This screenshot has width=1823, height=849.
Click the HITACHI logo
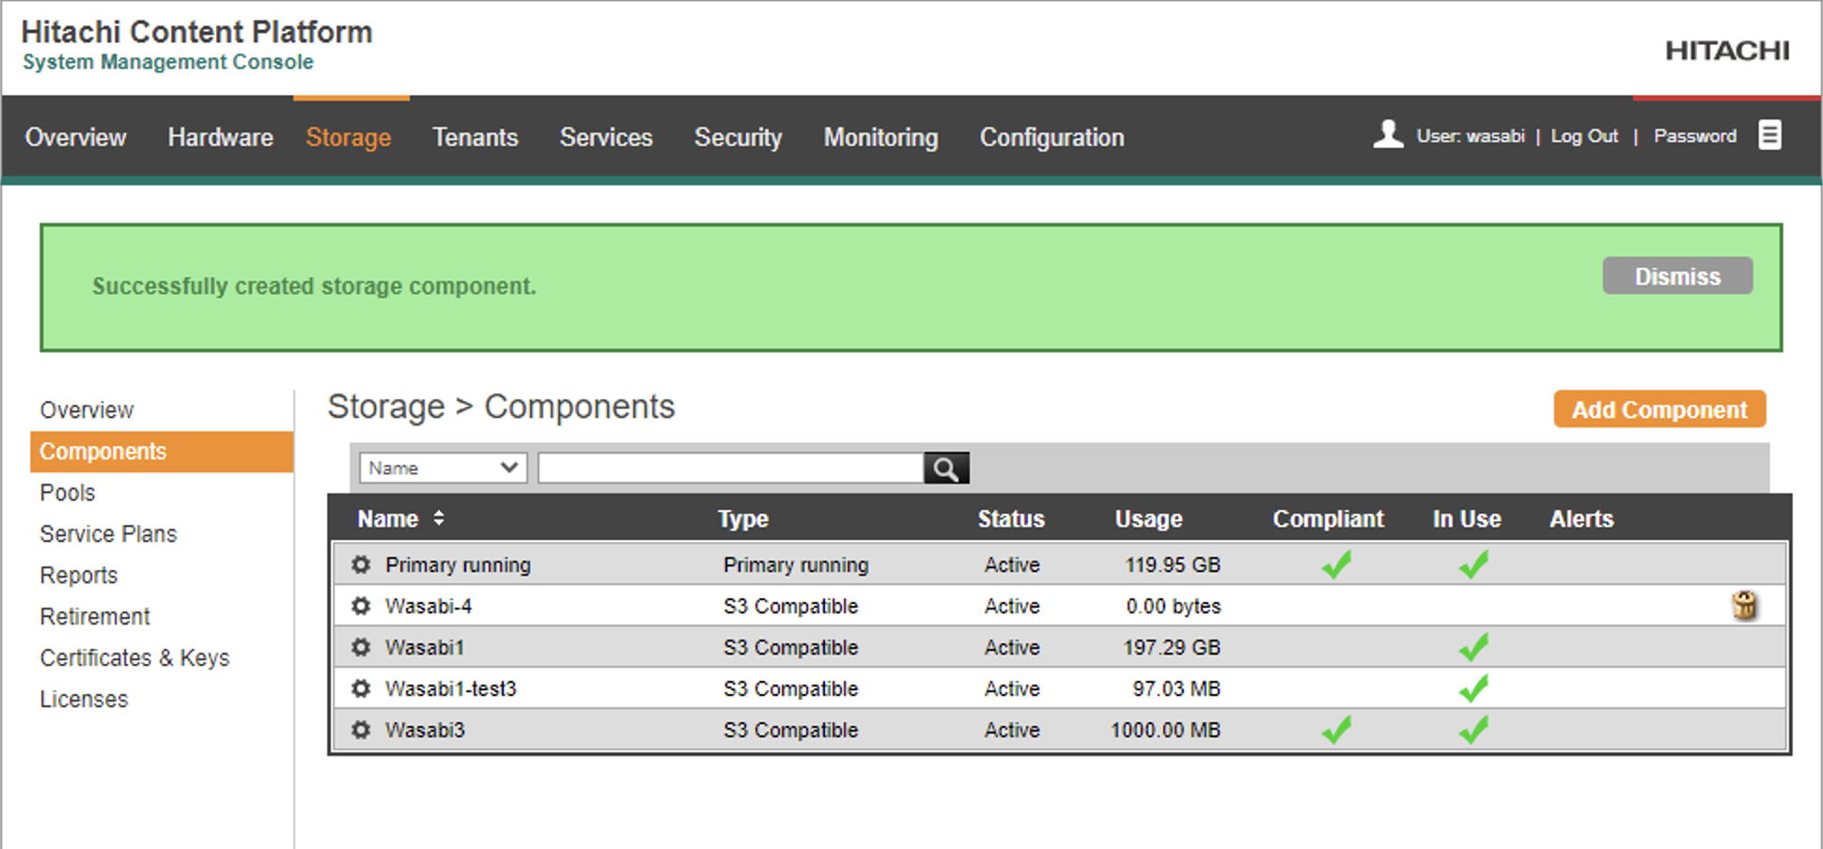[1727, 51]
